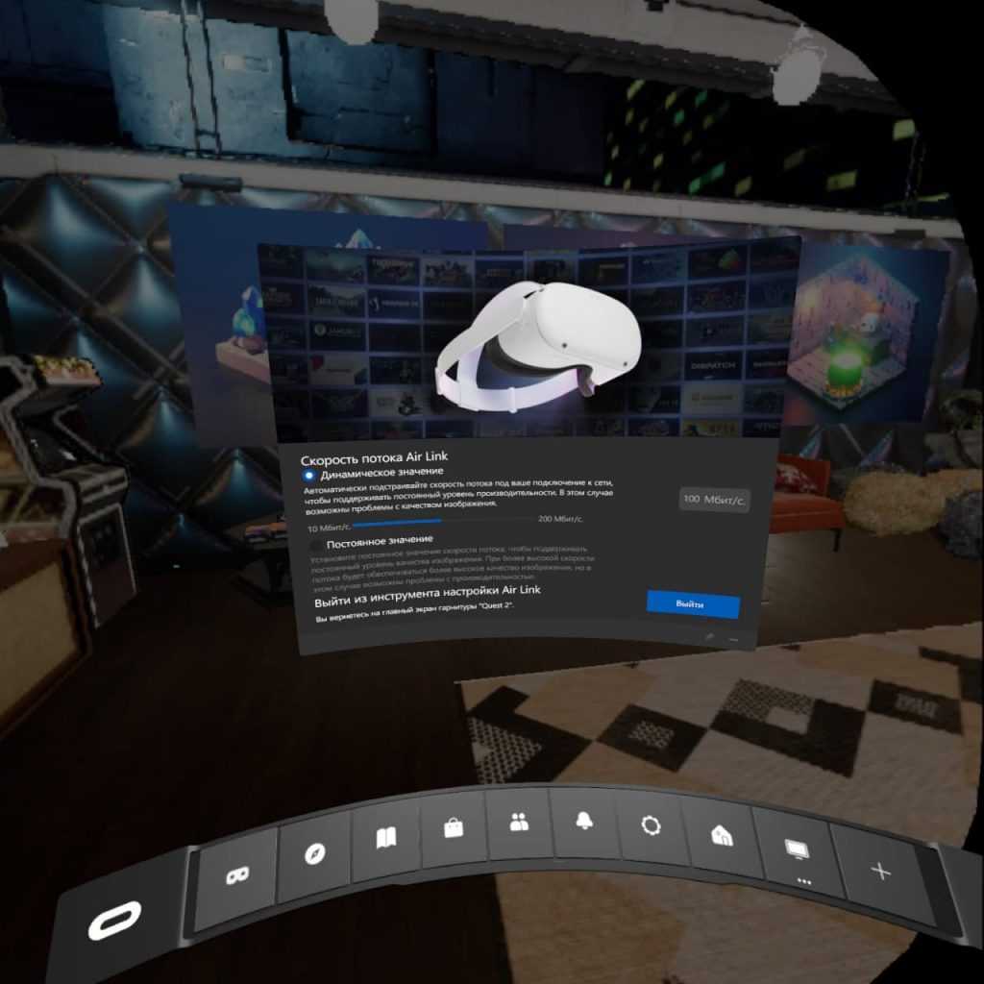Select the Динамическое значение radio option

tap(308, 475)
